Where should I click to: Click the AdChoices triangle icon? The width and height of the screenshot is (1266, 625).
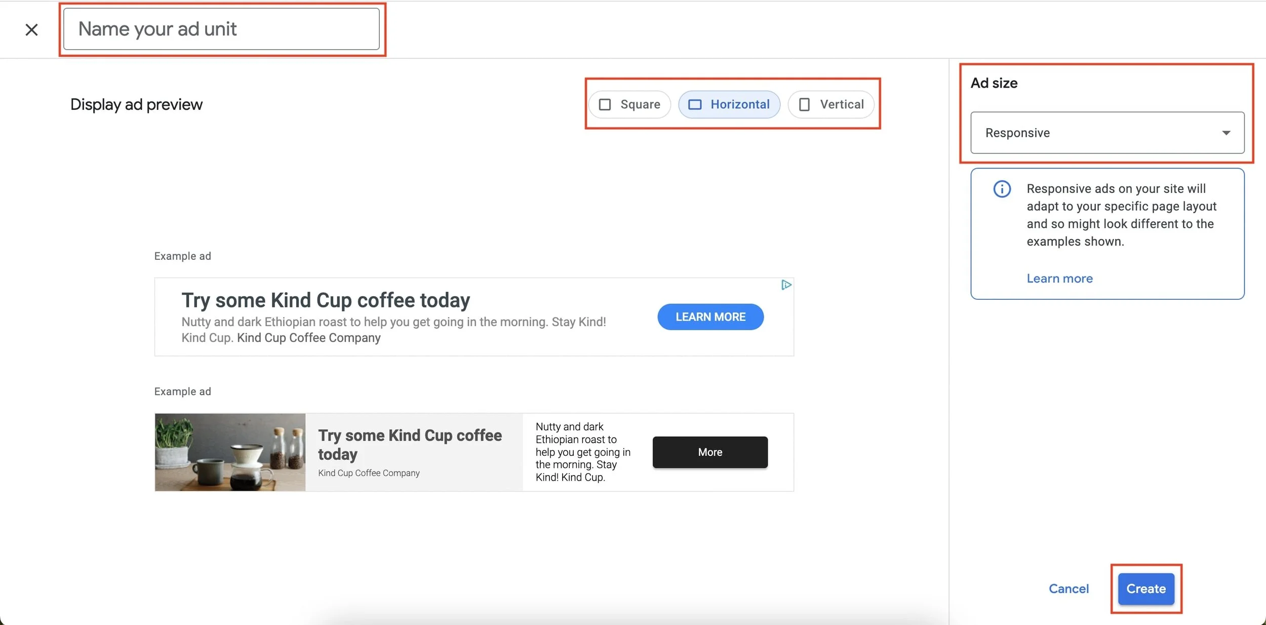click(x=785, y=285)
